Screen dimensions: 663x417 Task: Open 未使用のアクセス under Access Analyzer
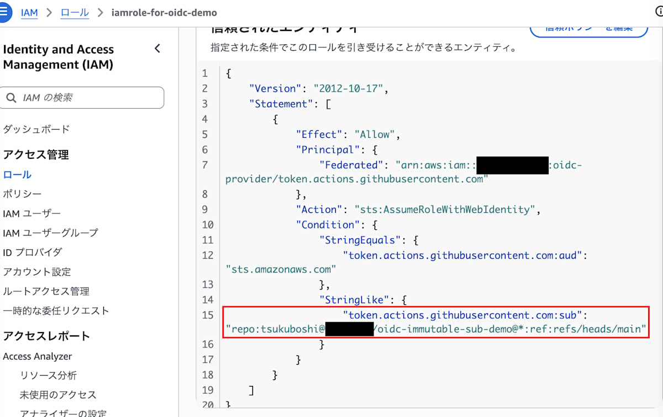58,394
